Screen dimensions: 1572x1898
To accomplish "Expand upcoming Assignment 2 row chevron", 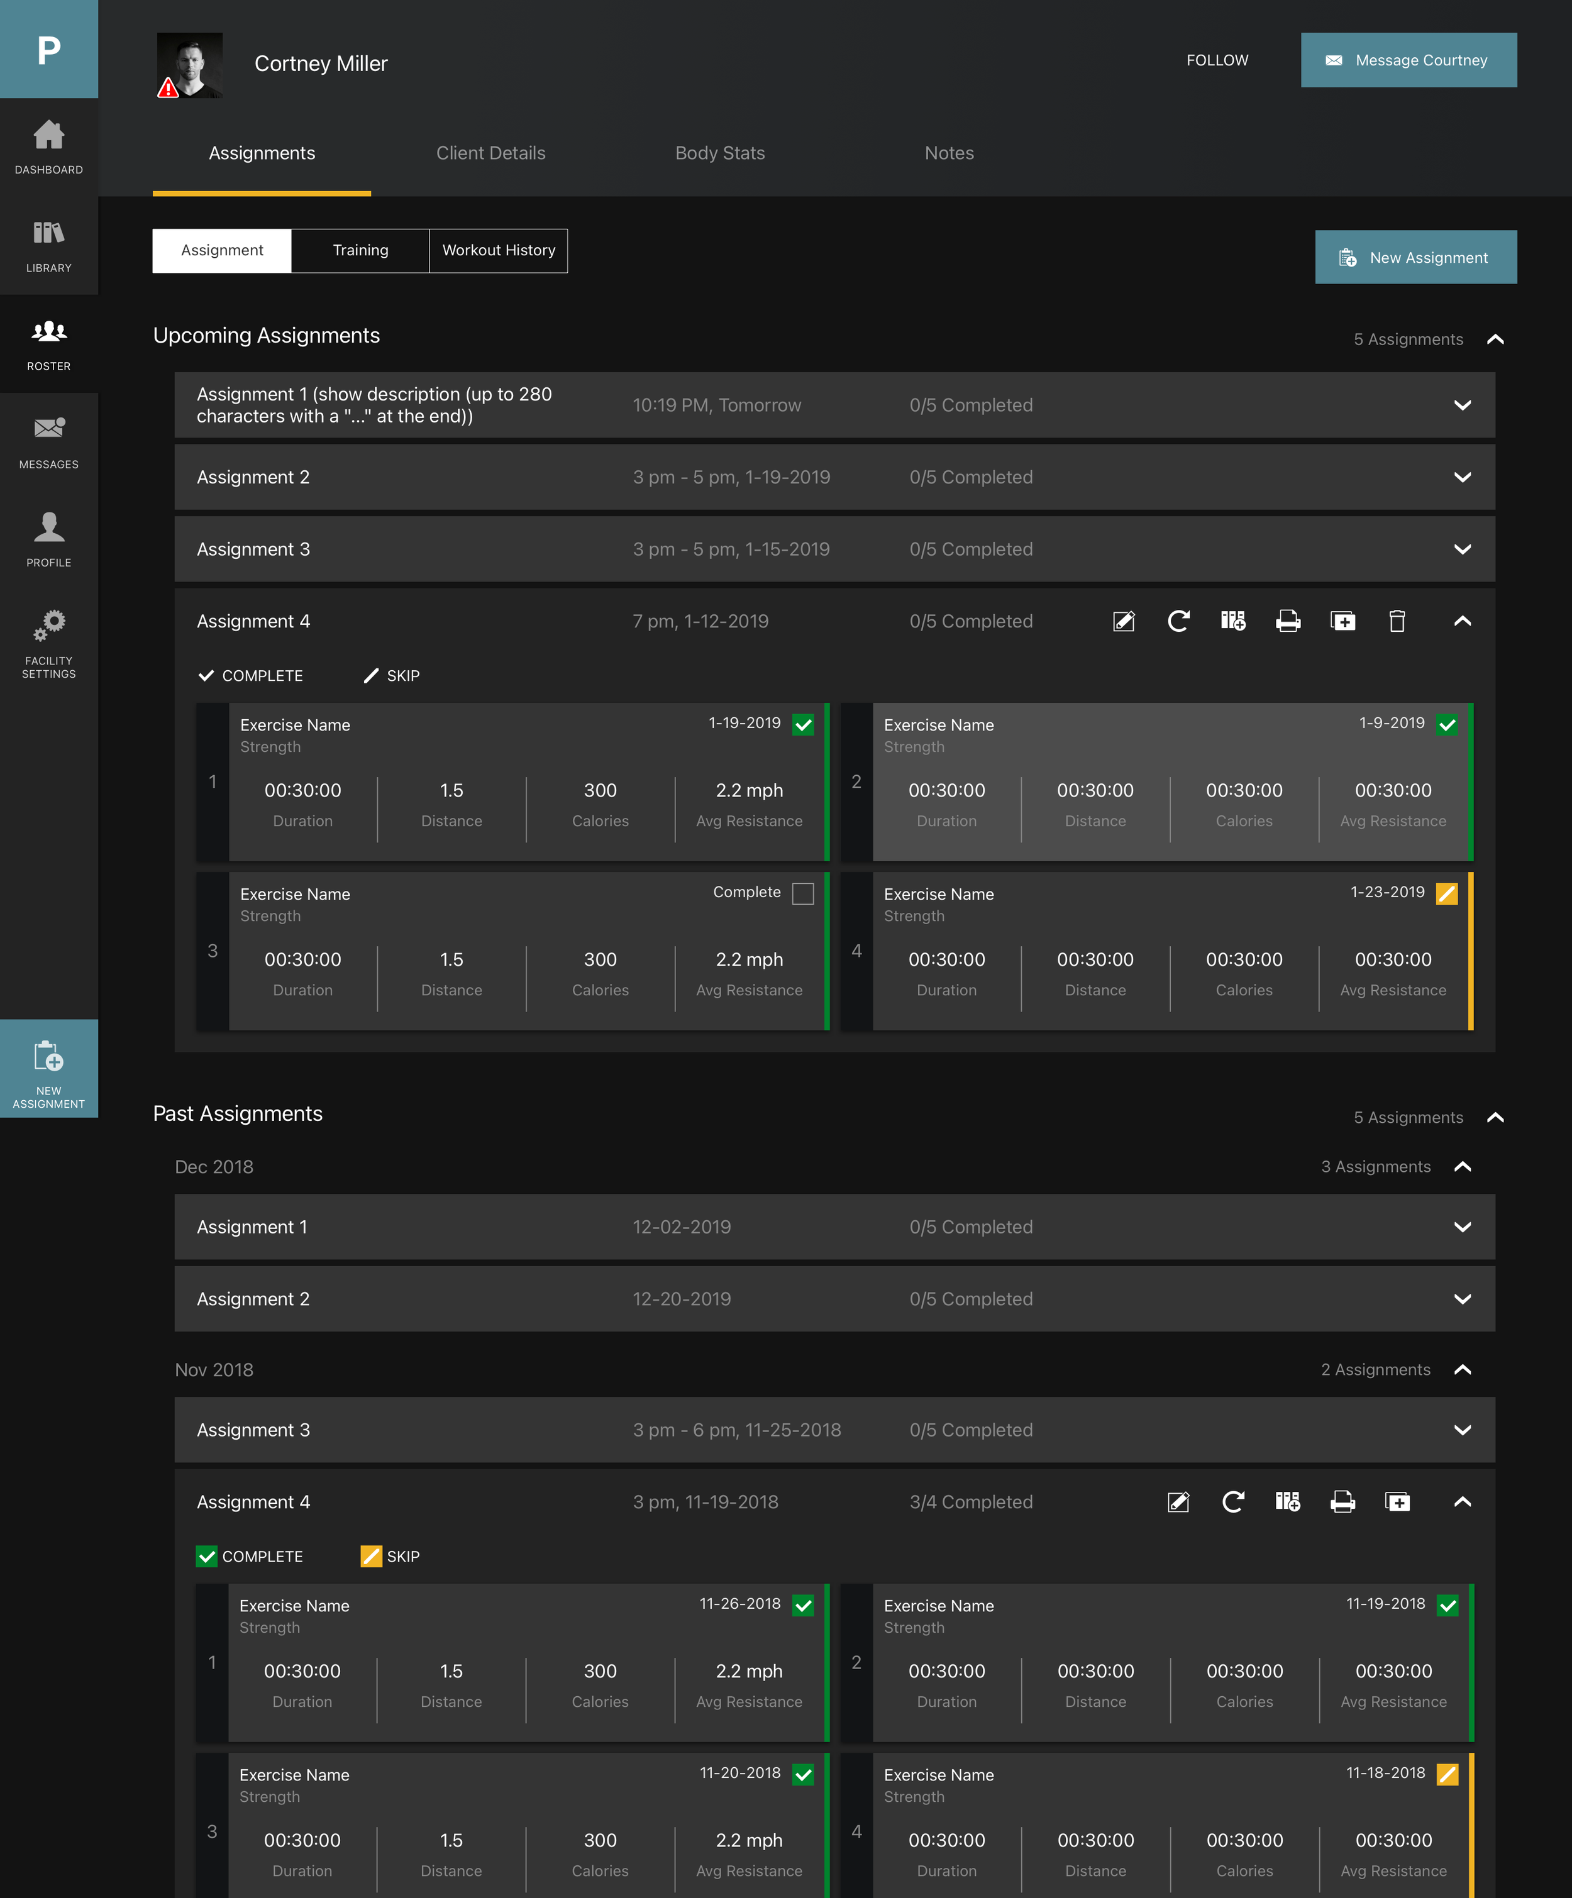I will 1462,477.
